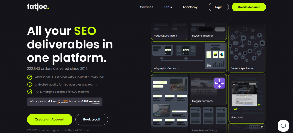This screenshot has height=133, width=293.
Task: Click the Create an Account button
Action: pyautogui.click(x=50, y=119)
